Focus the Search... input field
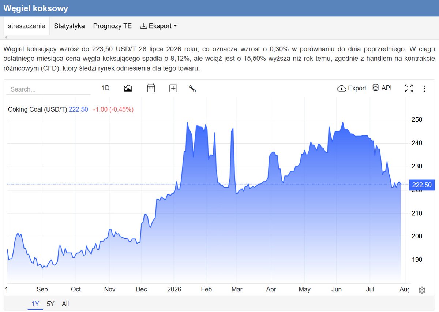 (x=49, y=89)
